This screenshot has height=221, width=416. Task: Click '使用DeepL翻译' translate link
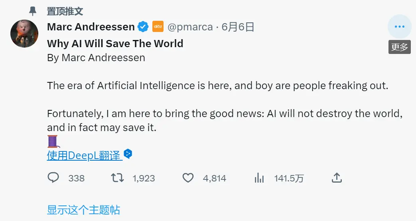coord(84,155)
